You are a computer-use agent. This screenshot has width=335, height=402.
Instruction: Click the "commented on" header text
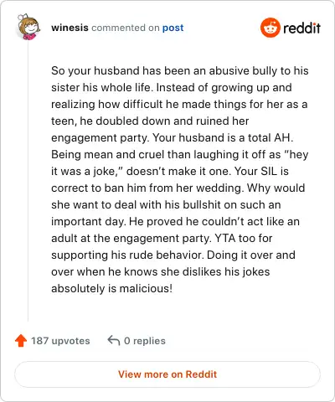click(x=126, y=28)
